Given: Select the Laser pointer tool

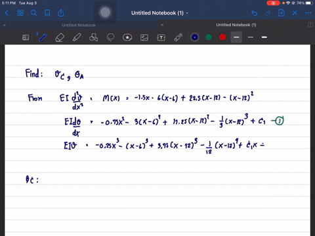Looking at the screenshot, I should [178, 37].
